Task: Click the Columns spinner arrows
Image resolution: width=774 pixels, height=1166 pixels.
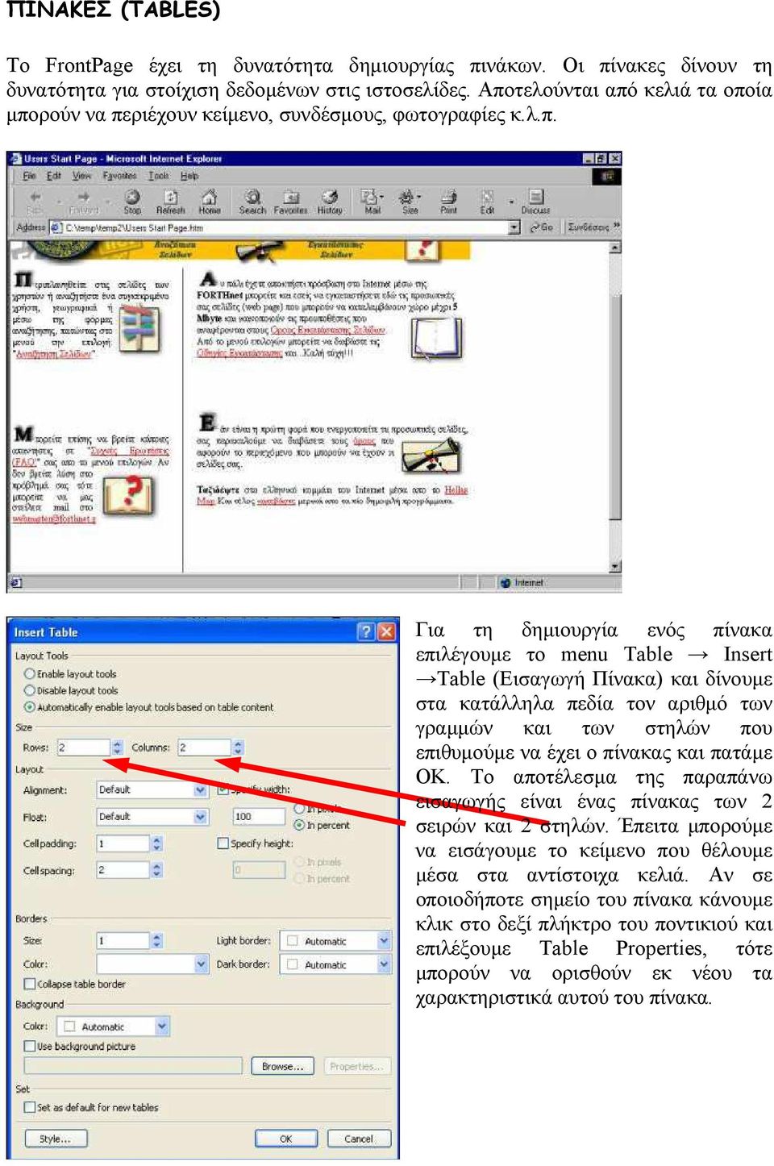Action: [238, 747]
